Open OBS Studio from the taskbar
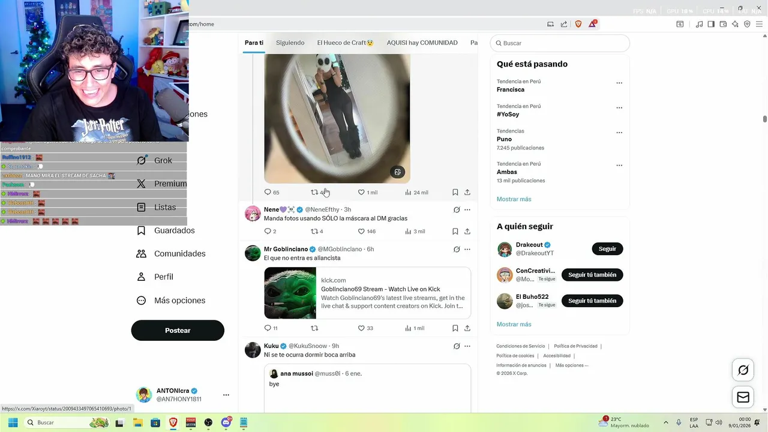Screen dimensions: 768x432 pos(208,422)
